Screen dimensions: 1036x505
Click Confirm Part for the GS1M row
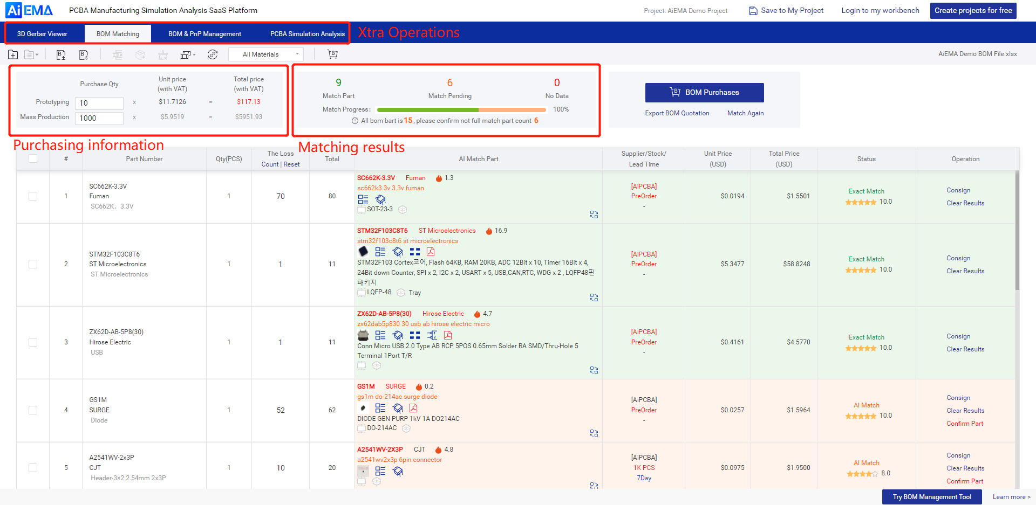tap(965, 424)
